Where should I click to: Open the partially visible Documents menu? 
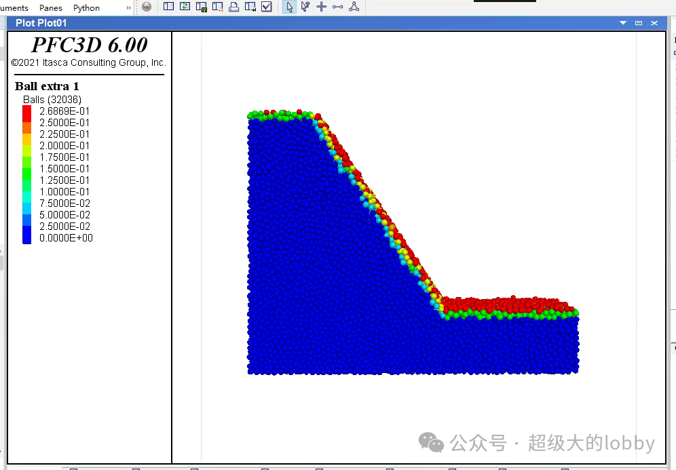[x=14, y=7]
